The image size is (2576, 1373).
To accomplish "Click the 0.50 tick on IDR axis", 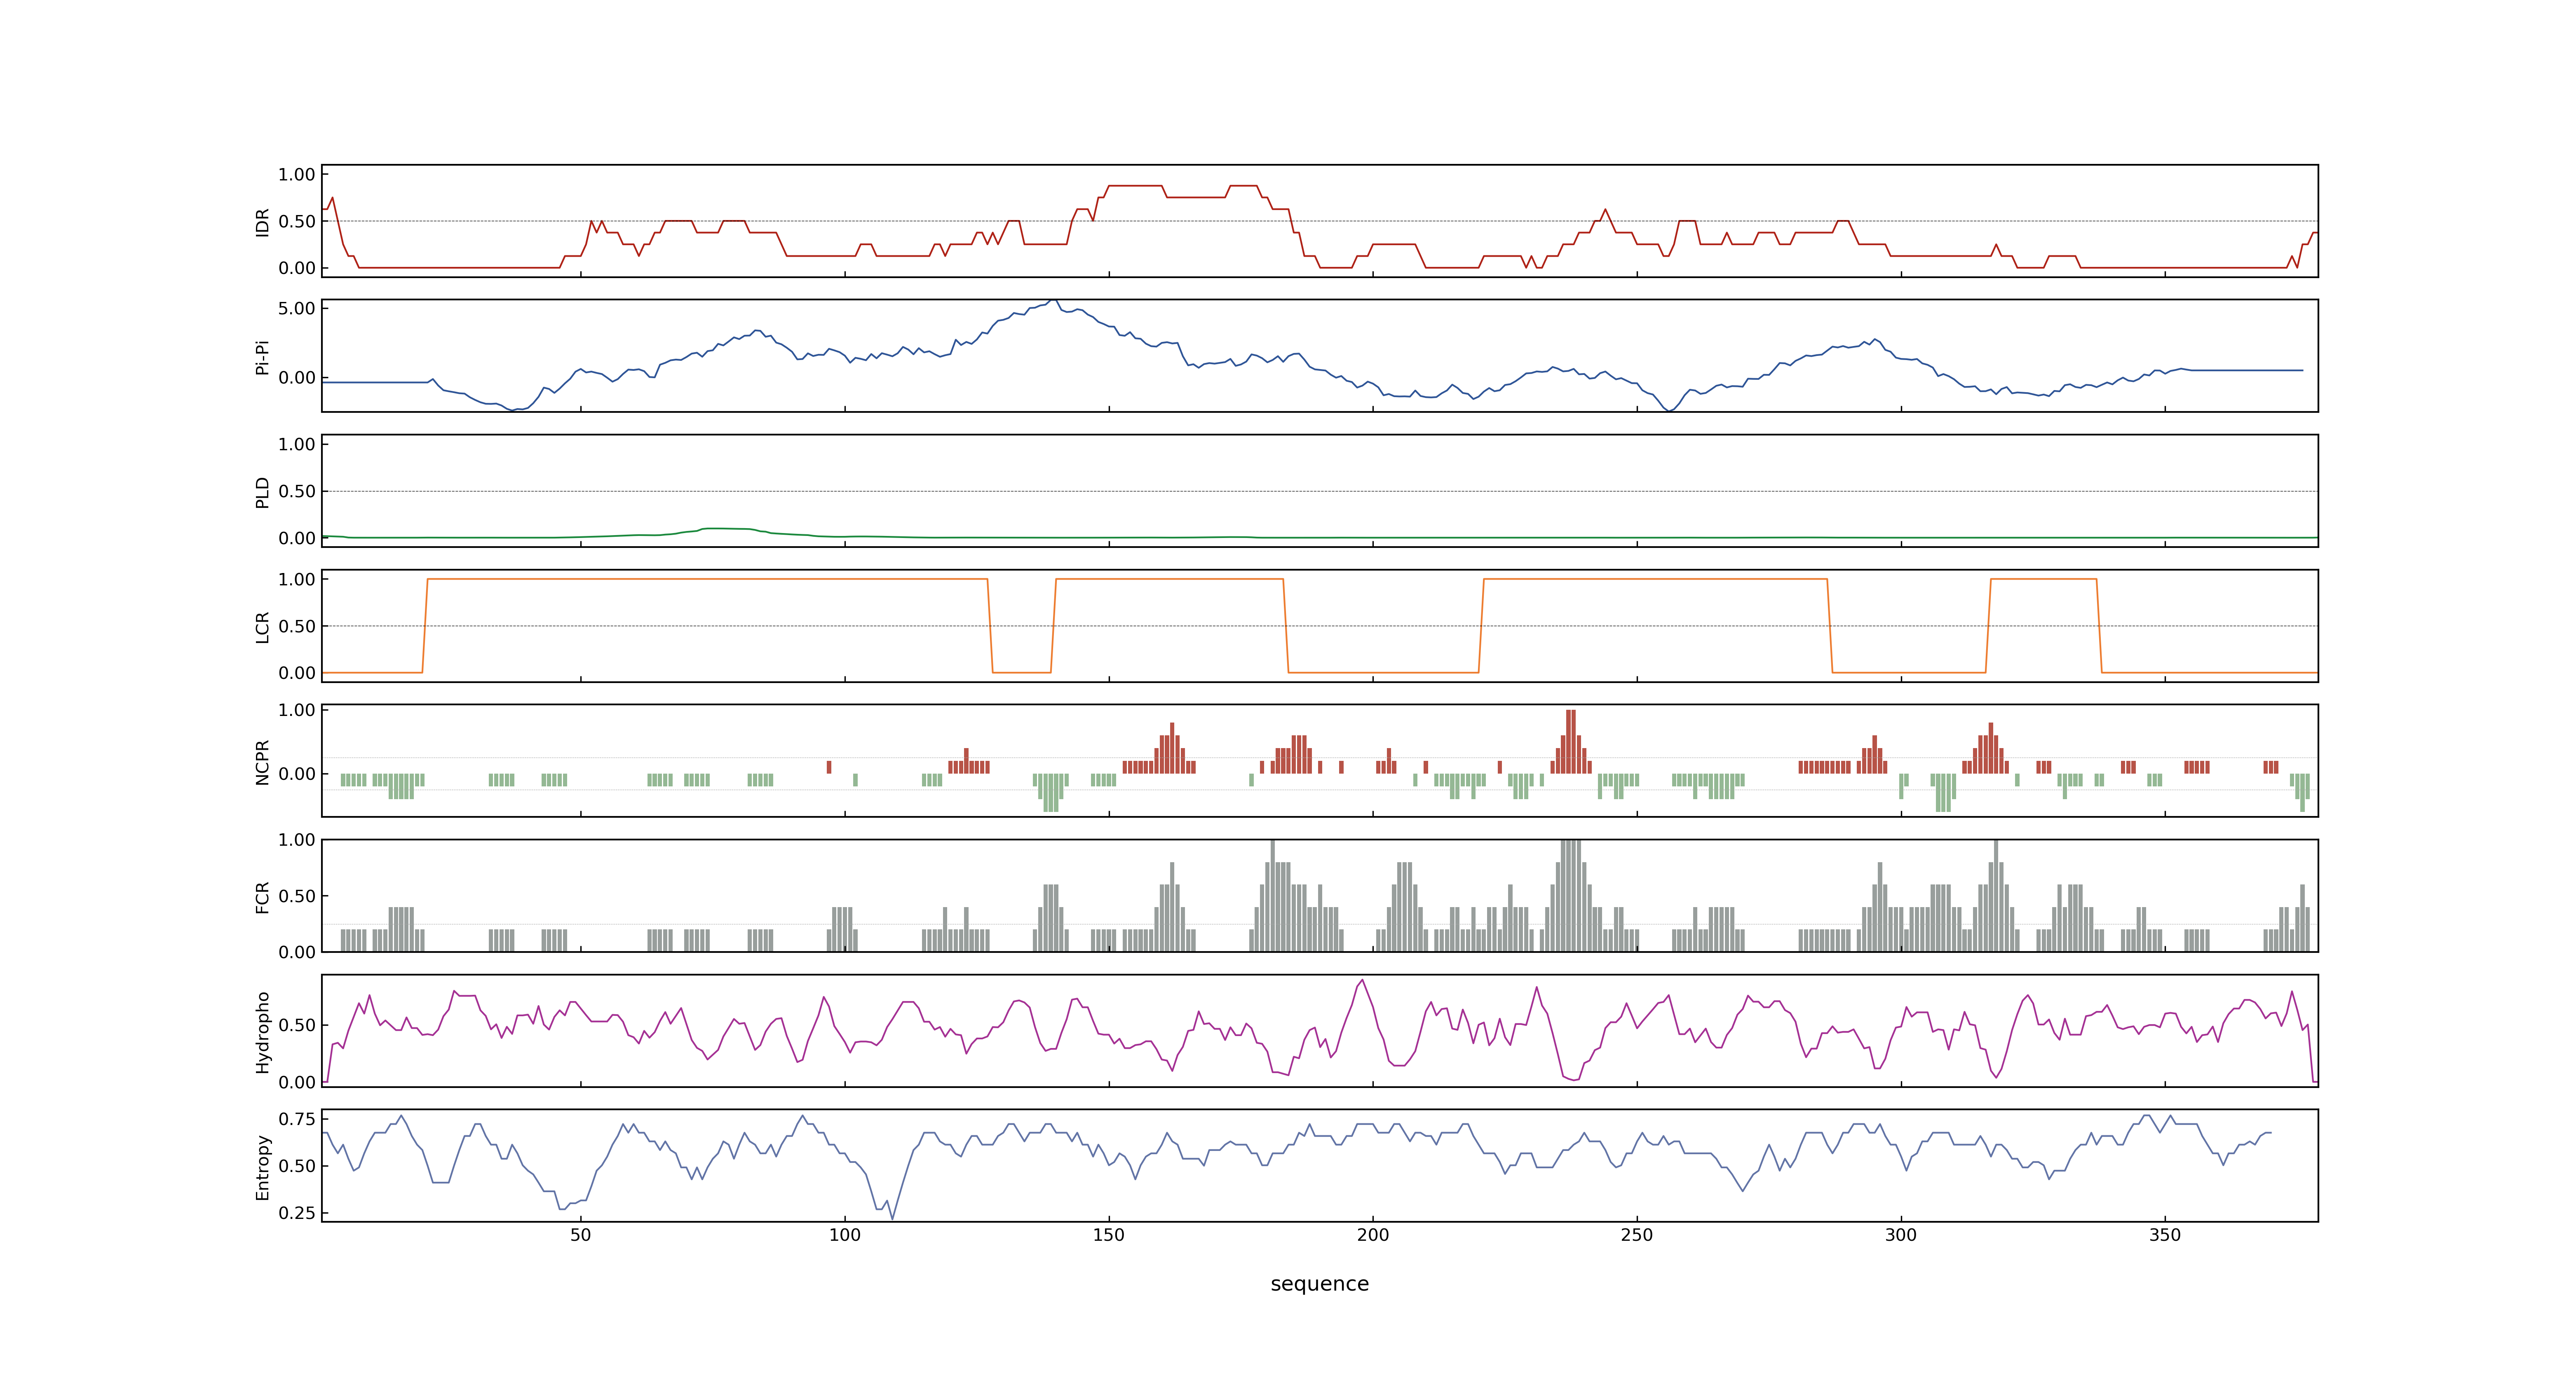I will click(x=296, y=222).
